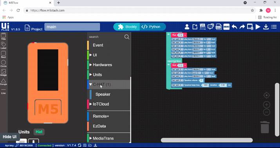Open the device resource manager icon
280x148 pixels.
click(250, 27)
